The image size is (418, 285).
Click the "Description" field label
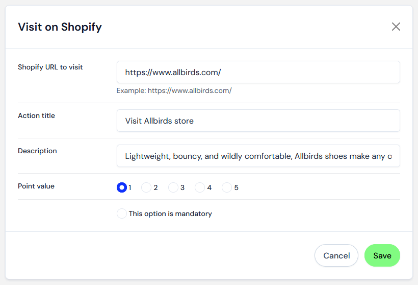pyautogui.click(x=37, y=151)
